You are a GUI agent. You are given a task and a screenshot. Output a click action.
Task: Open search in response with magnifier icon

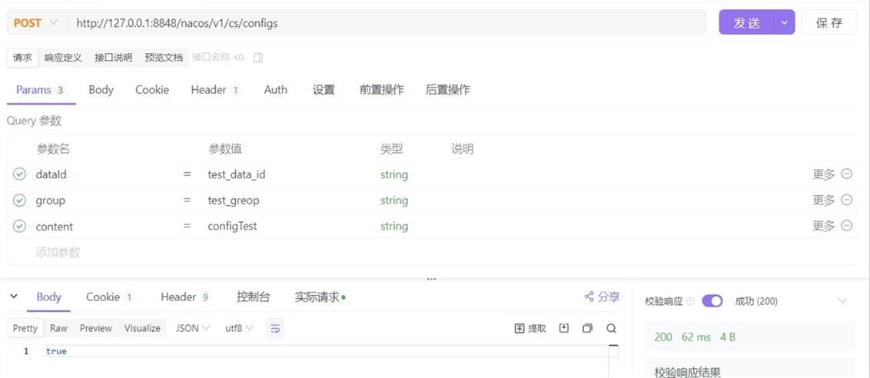(611, 328)
